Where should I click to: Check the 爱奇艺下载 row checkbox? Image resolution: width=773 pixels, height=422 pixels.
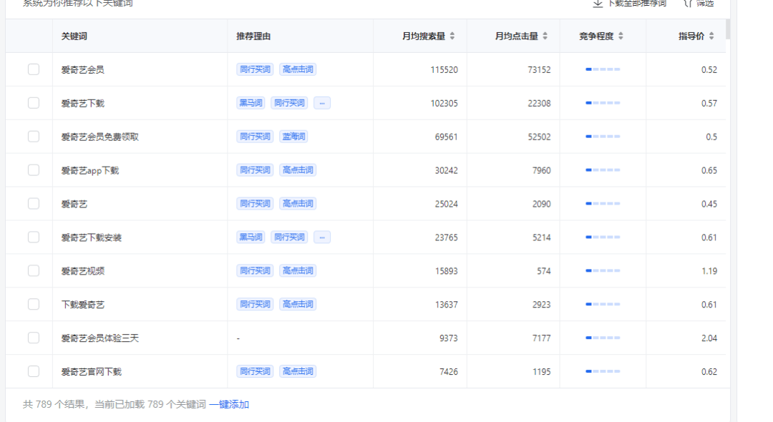click(x=34, y=103)
